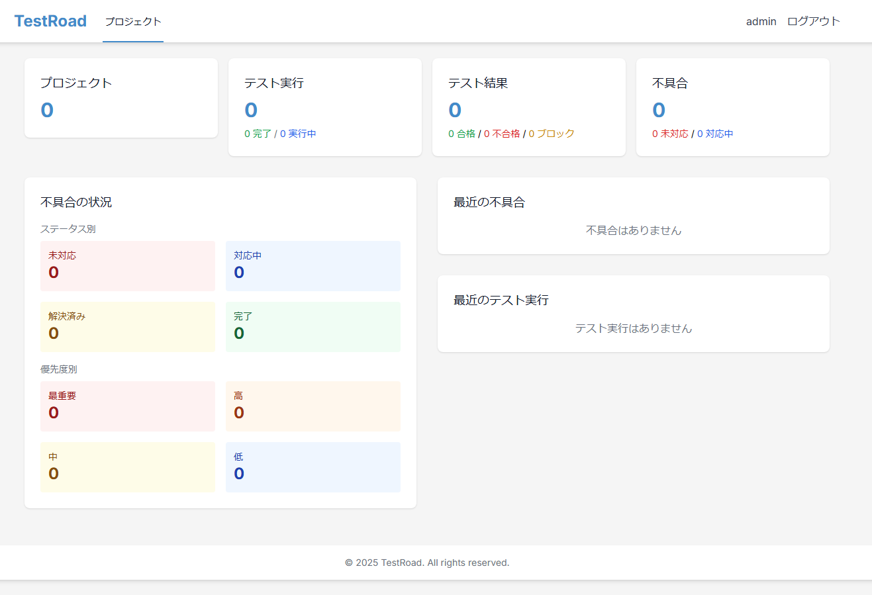Select the 不具合 summary card

coord(732,107)
